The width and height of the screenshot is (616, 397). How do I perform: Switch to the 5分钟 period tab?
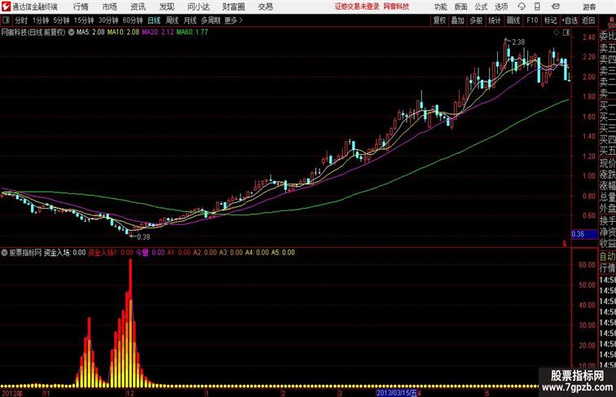point(61,20)
